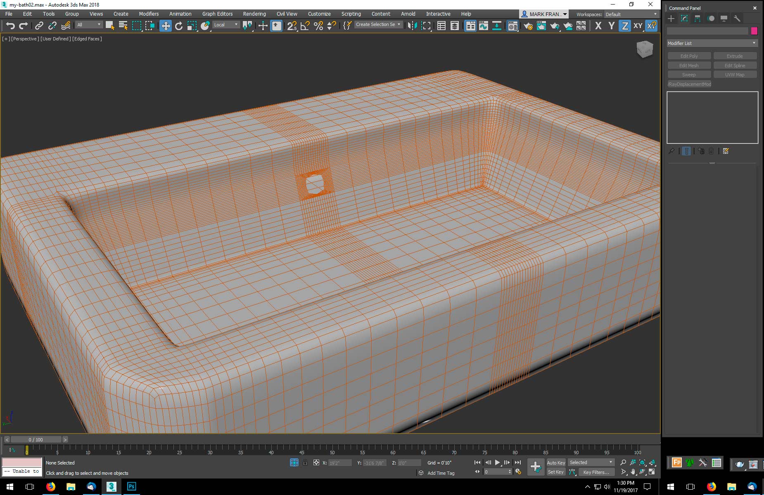
Task: Click the Edit Poly modifier button
Action: tap(689, 56)
